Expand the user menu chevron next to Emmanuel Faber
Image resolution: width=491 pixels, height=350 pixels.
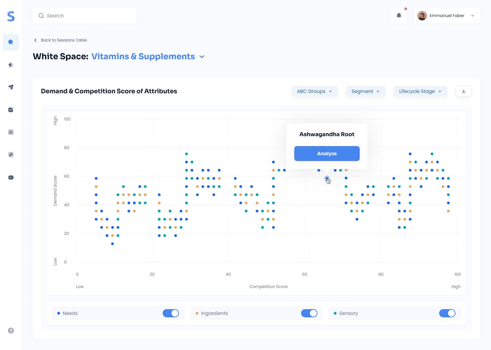[x=473, y=16]
